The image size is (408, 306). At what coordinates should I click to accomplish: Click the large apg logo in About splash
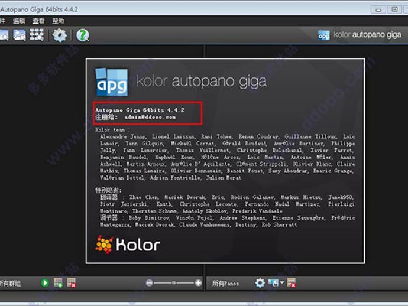click(112, 82)
